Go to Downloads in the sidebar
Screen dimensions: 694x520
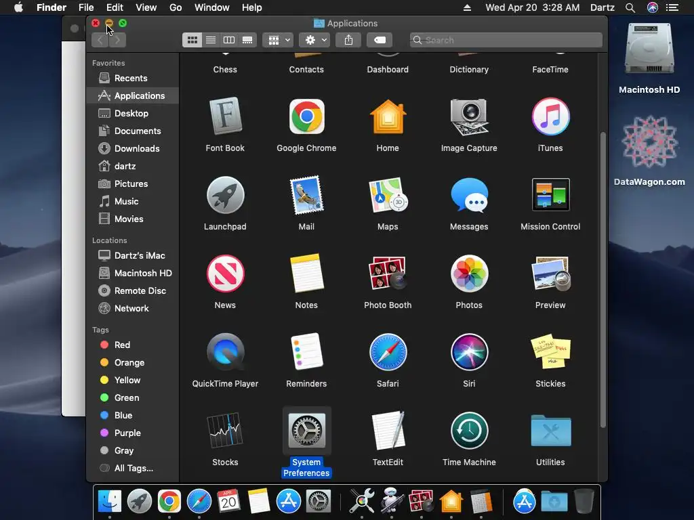(133, 148)
